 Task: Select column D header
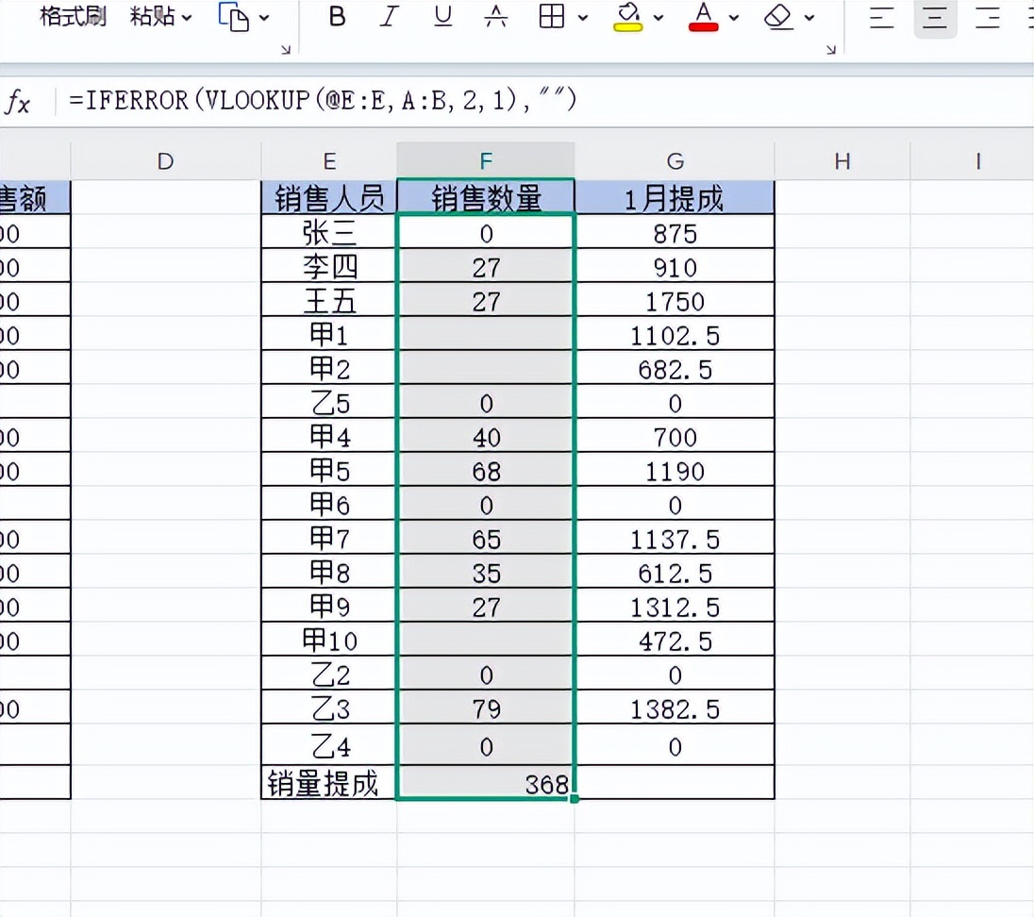[165, 161]
